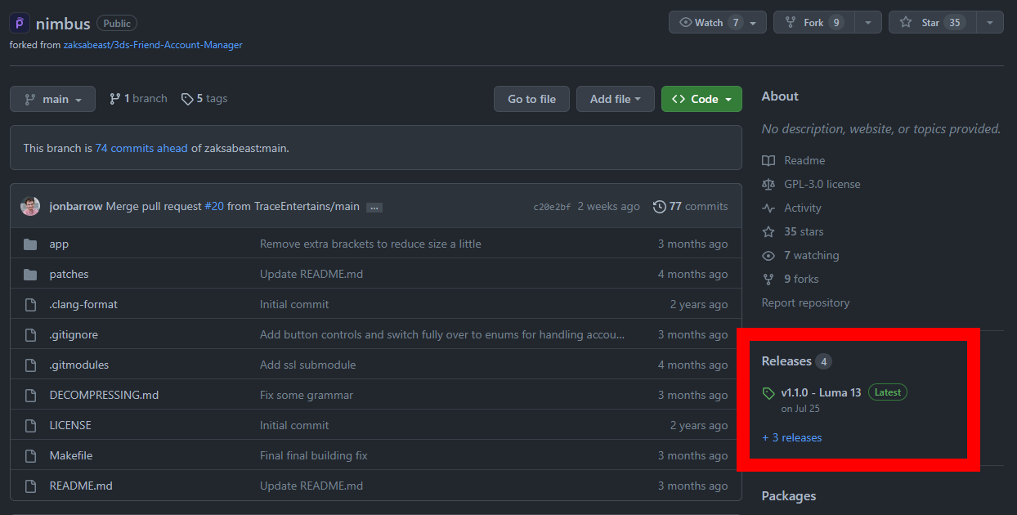Open the green Code dropdown
This screenshot has width=1017, height=515.
tap(701, 99)
